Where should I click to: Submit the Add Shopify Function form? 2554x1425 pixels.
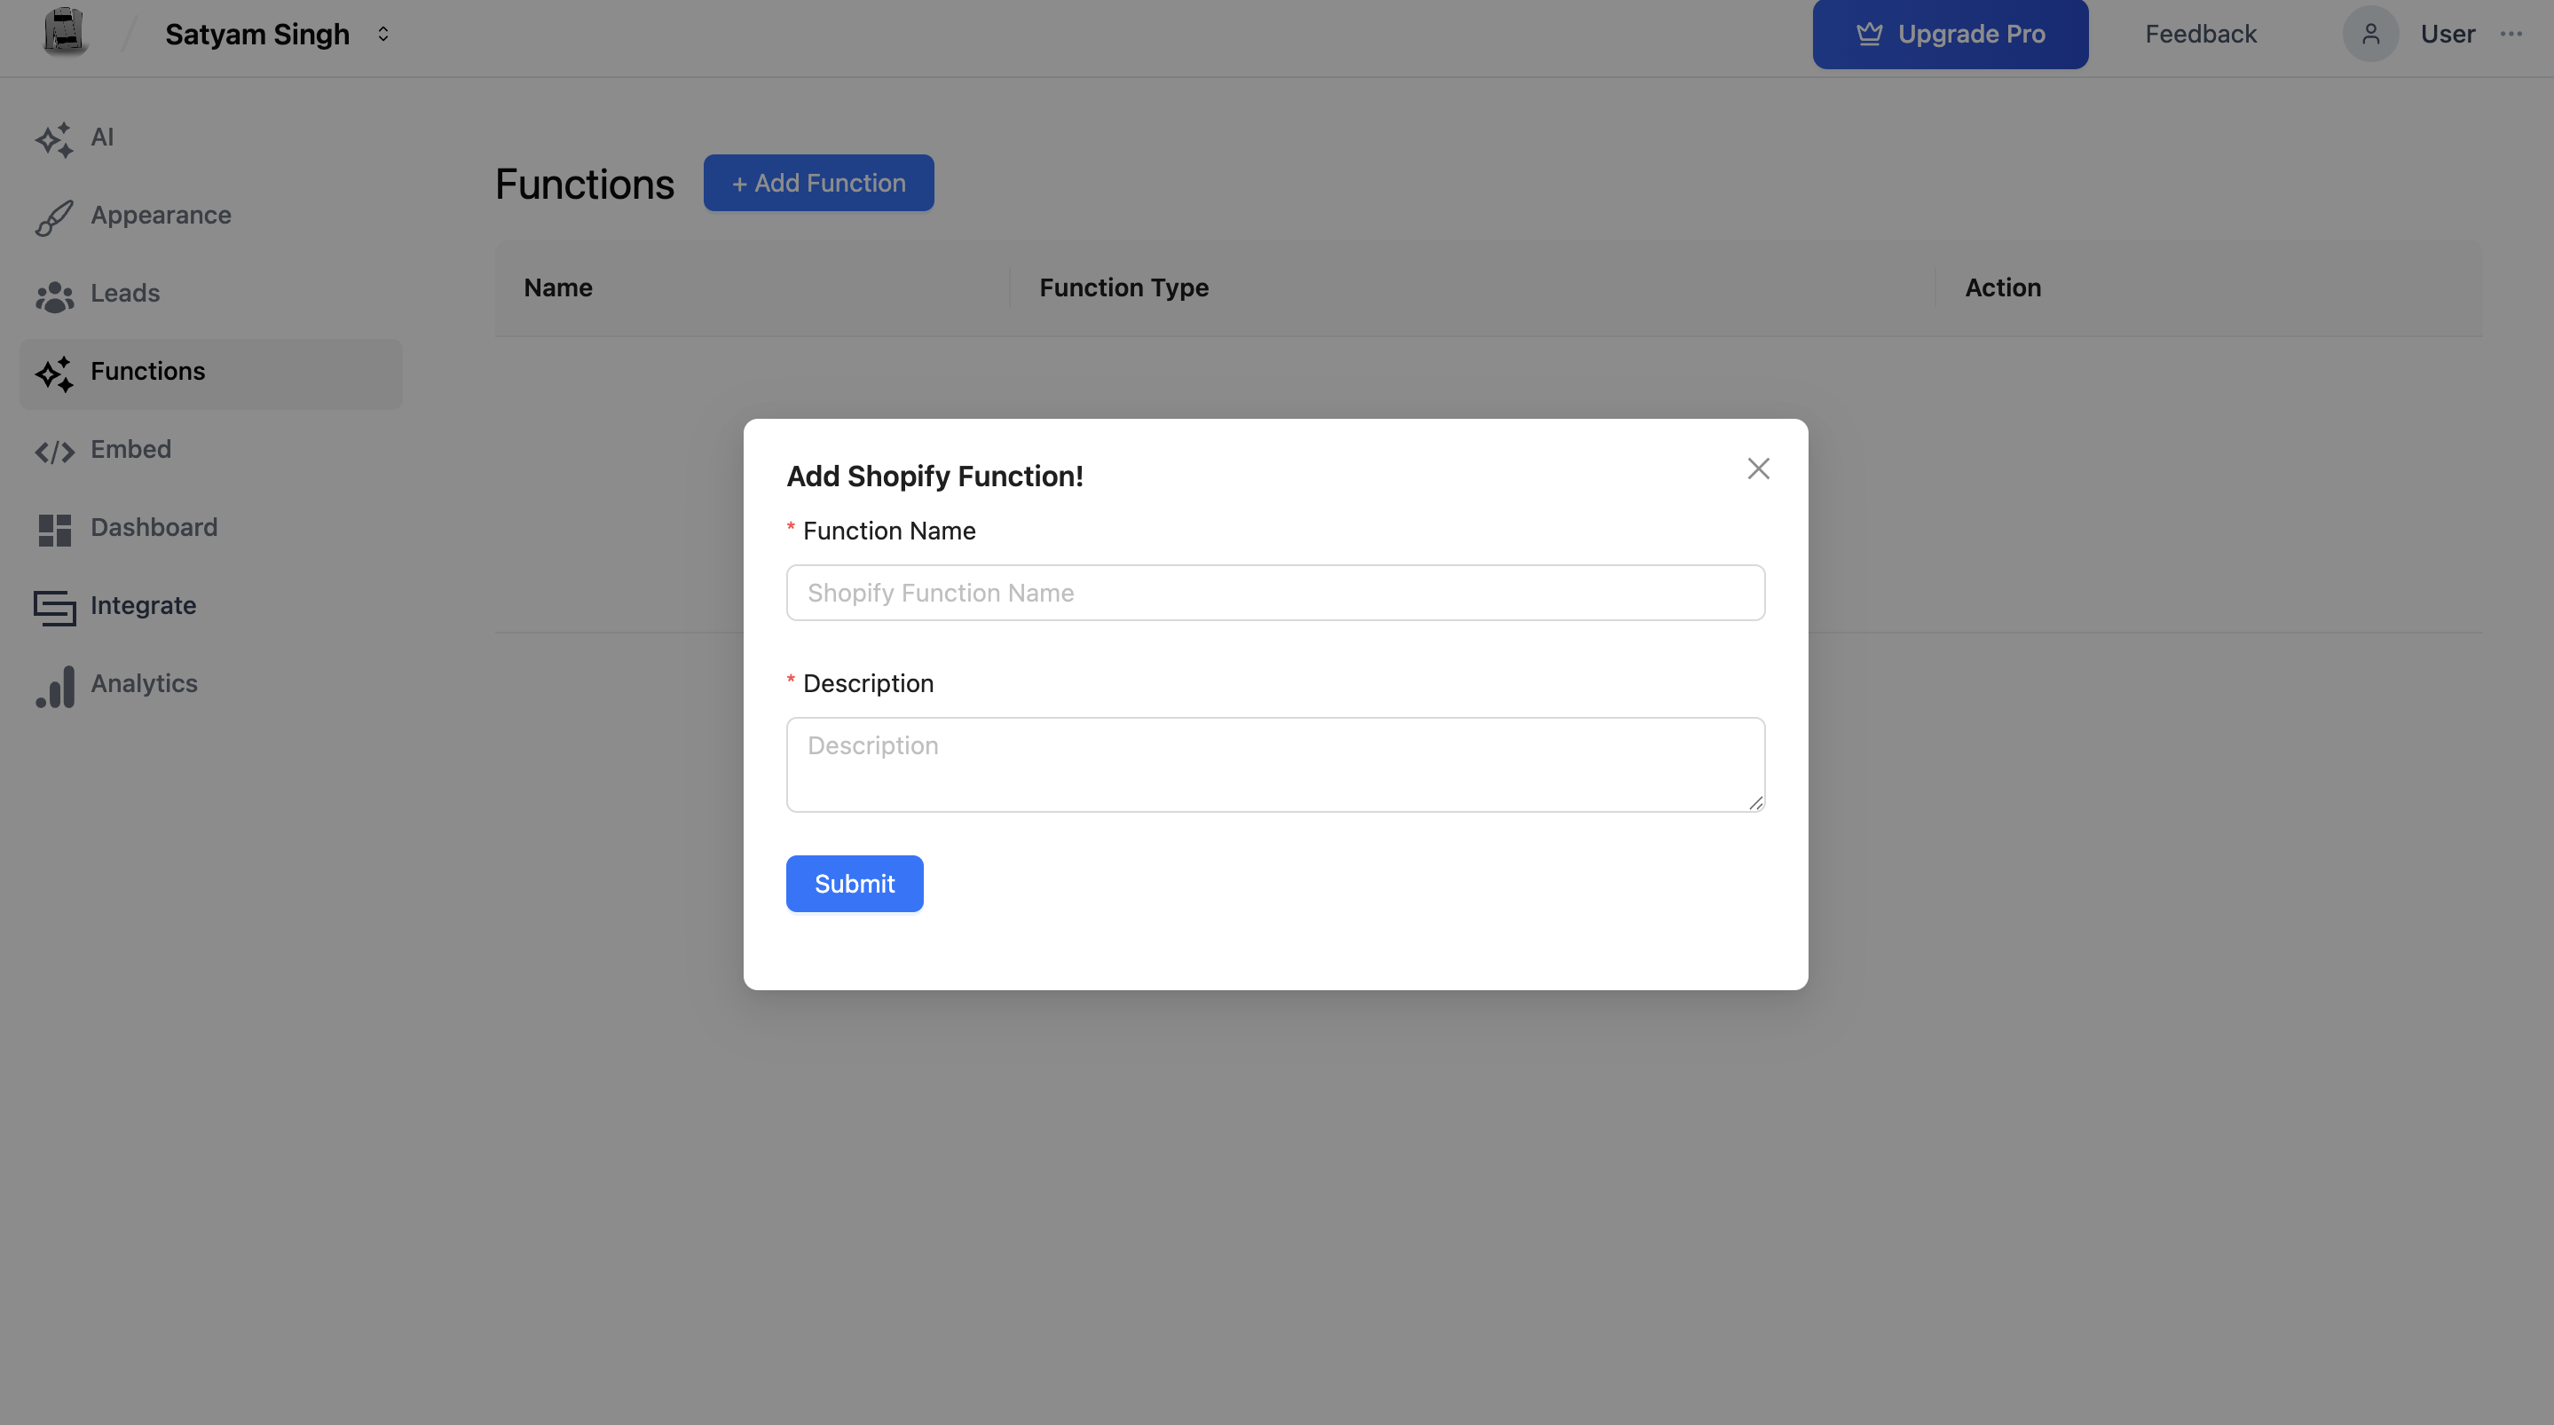[854, 884]
